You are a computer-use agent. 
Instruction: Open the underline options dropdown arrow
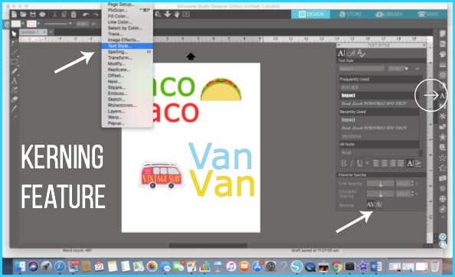pos(367,164)
